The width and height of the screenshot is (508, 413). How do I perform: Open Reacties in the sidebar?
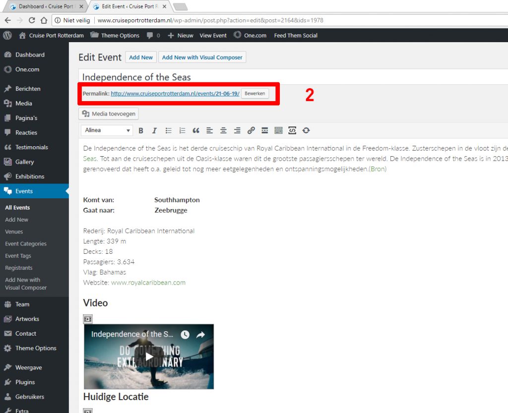[34, 132]
